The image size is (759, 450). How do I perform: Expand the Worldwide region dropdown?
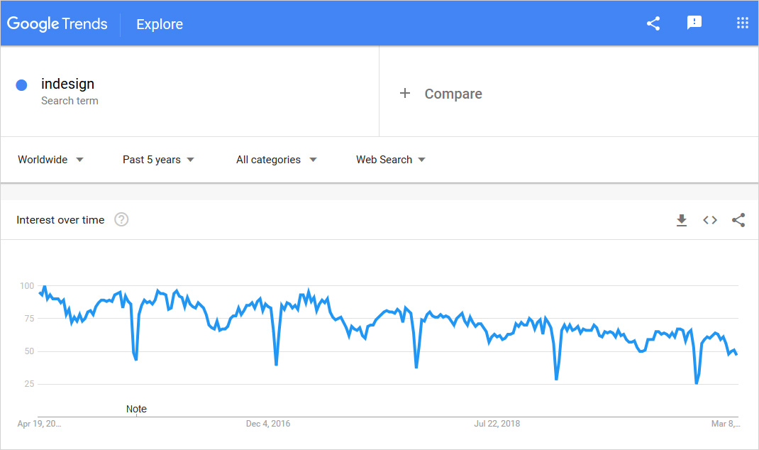click(51, 160)
